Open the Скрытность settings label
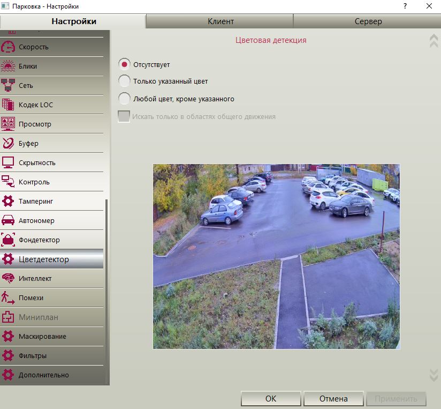 tap(37, 162)
